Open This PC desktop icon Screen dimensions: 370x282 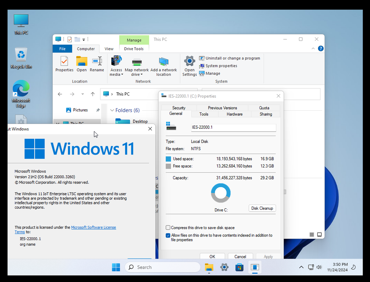(21, 24)
